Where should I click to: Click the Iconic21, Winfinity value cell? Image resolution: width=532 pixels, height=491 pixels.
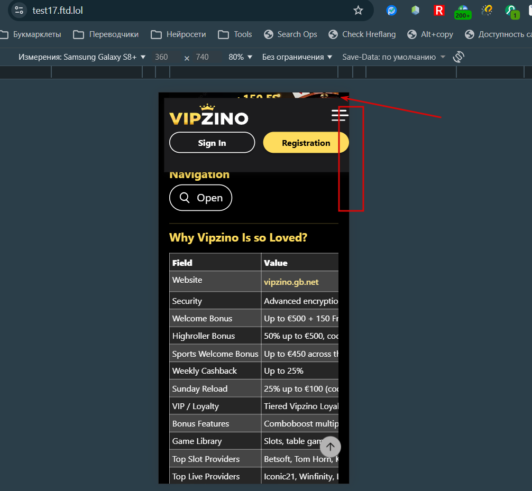(x=300, y=476)
